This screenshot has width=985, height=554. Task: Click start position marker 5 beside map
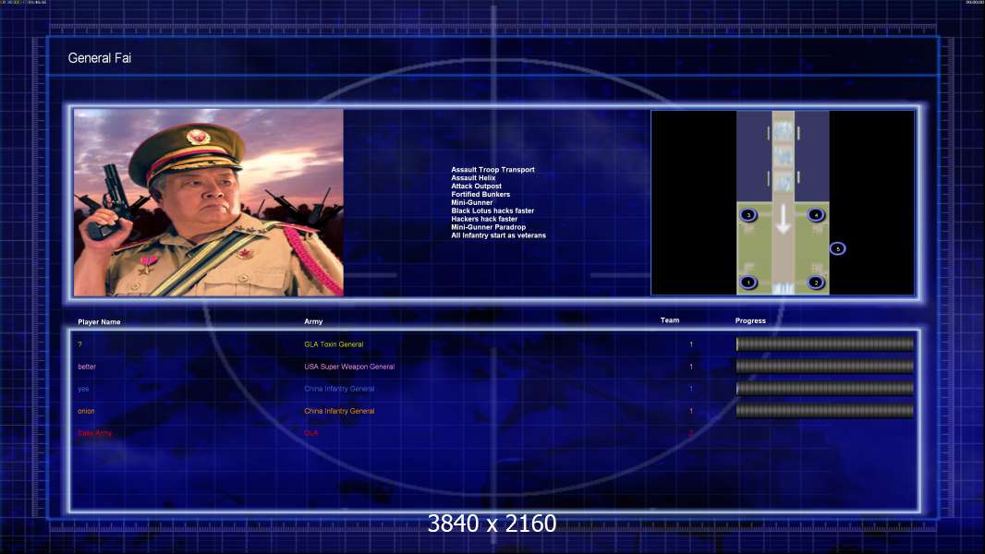[837, 248]
